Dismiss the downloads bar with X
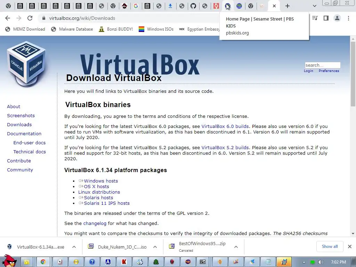This screenshot has width=356, height=267. coord(350,246)
